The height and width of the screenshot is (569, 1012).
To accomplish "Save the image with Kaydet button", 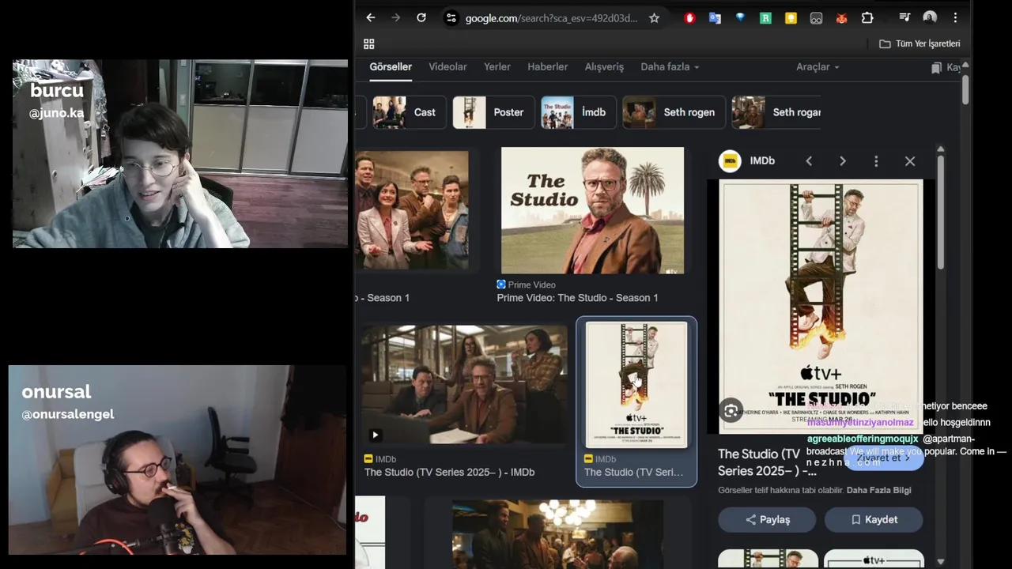I will point(874,520).
